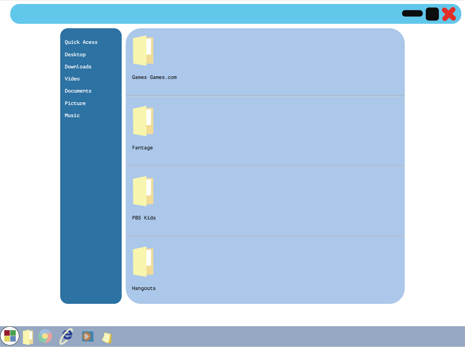This screenshot has height=347, width=465.
Task: Click the 'Hangouts' folder label
Action: click(x=144, y=288)
